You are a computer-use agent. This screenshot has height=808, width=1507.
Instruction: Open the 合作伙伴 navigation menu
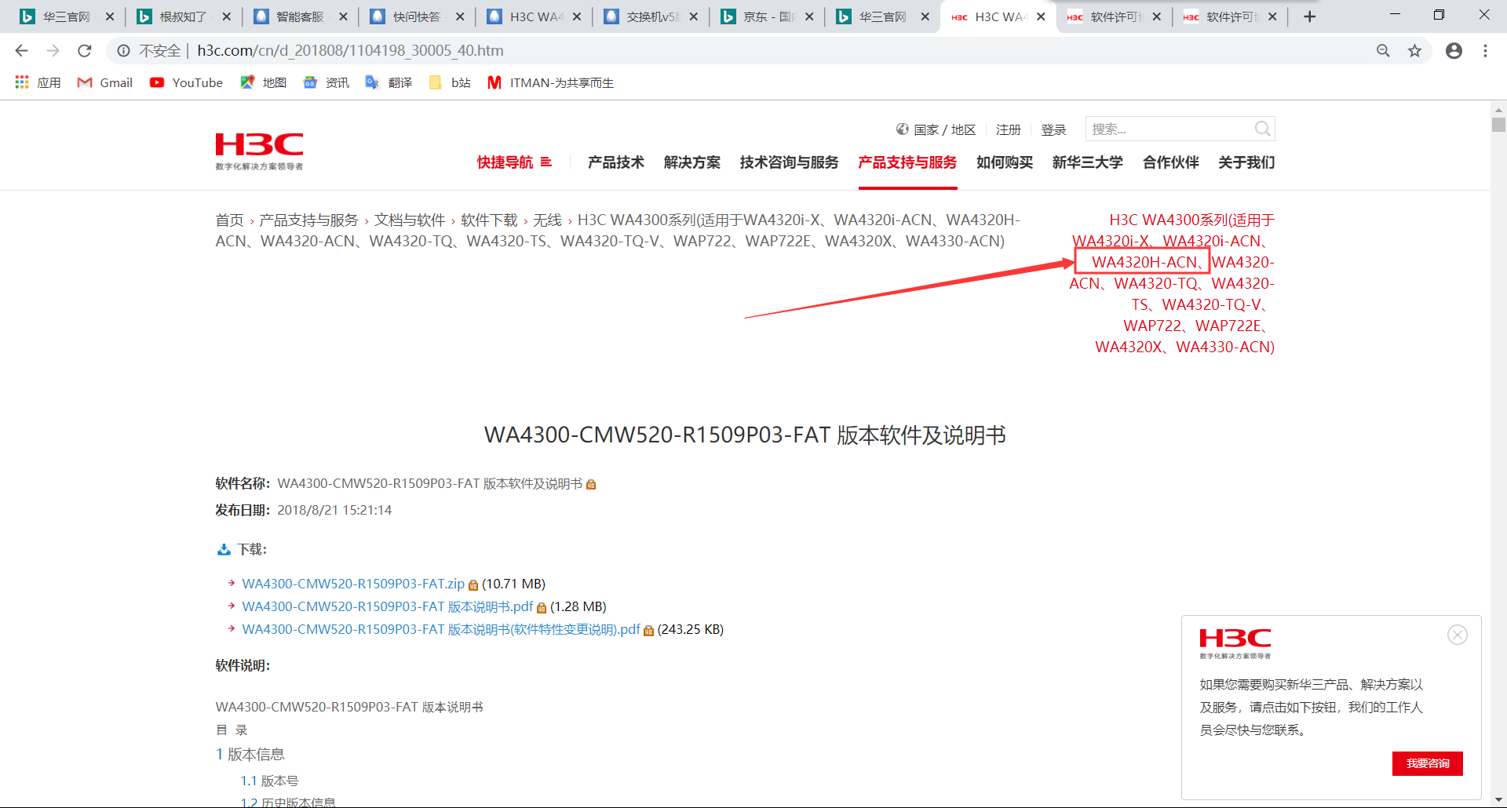1171,162
